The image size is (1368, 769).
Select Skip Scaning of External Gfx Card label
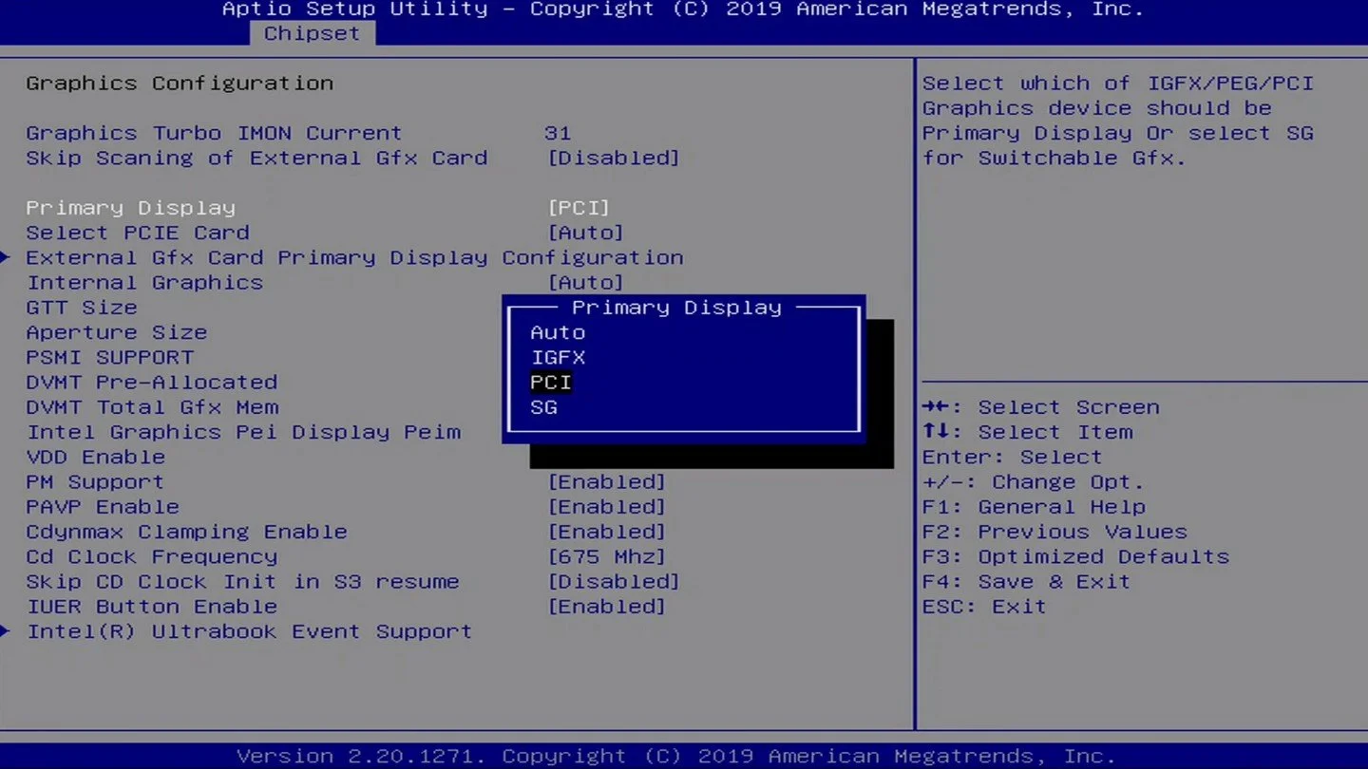[256, 158]
